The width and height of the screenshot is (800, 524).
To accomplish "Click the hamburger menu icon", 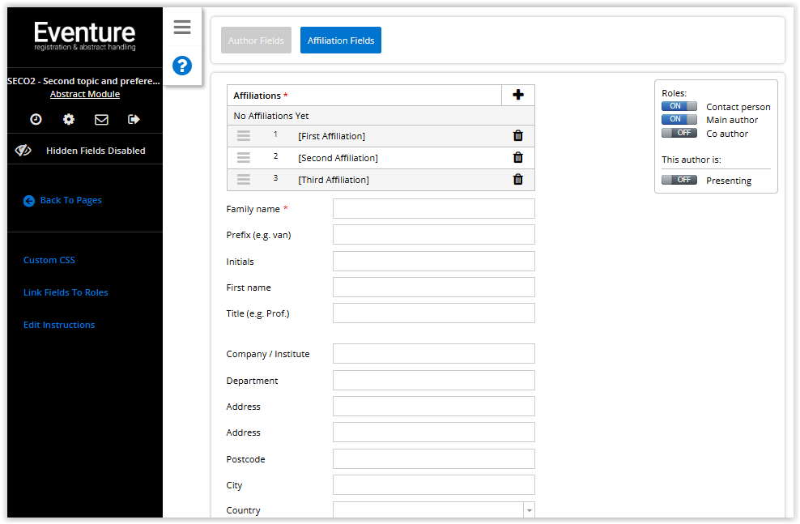I will [182, 28].
